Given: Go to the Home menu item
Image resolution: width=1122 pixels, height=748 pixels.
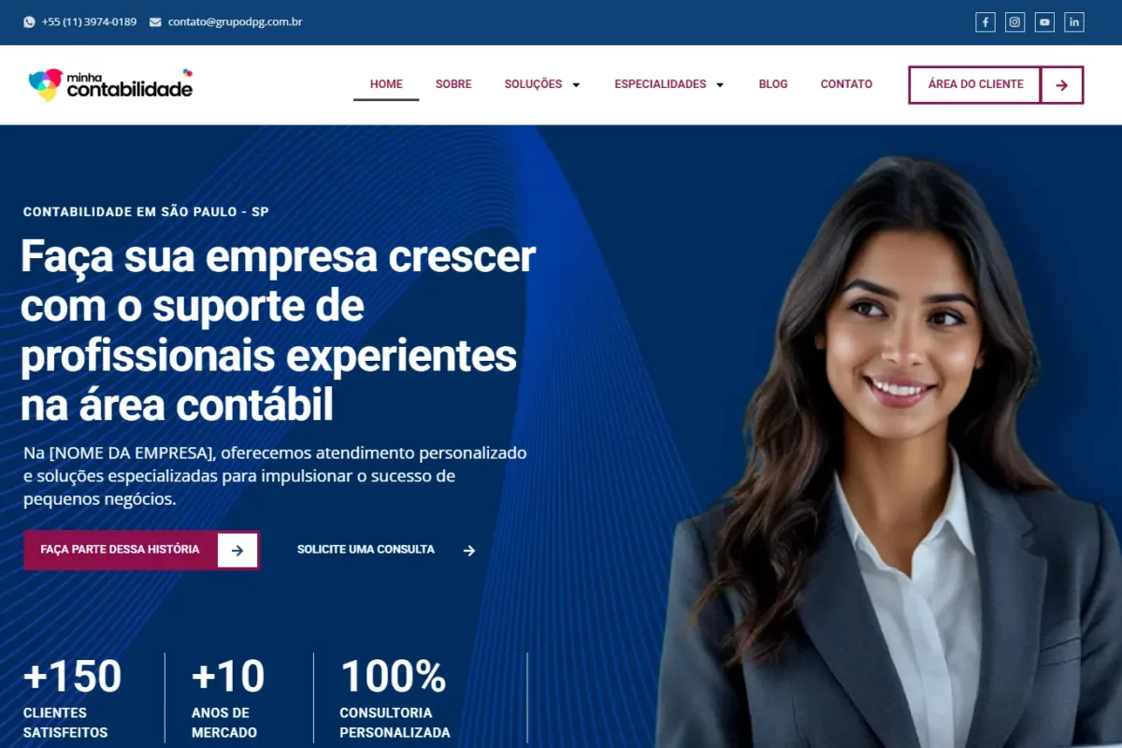Looking at the screenshot, I should (x=386, y=84).
